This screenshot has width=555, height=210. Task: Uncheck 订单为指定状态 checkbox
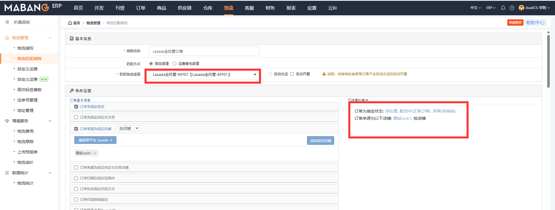pos(76,106)
